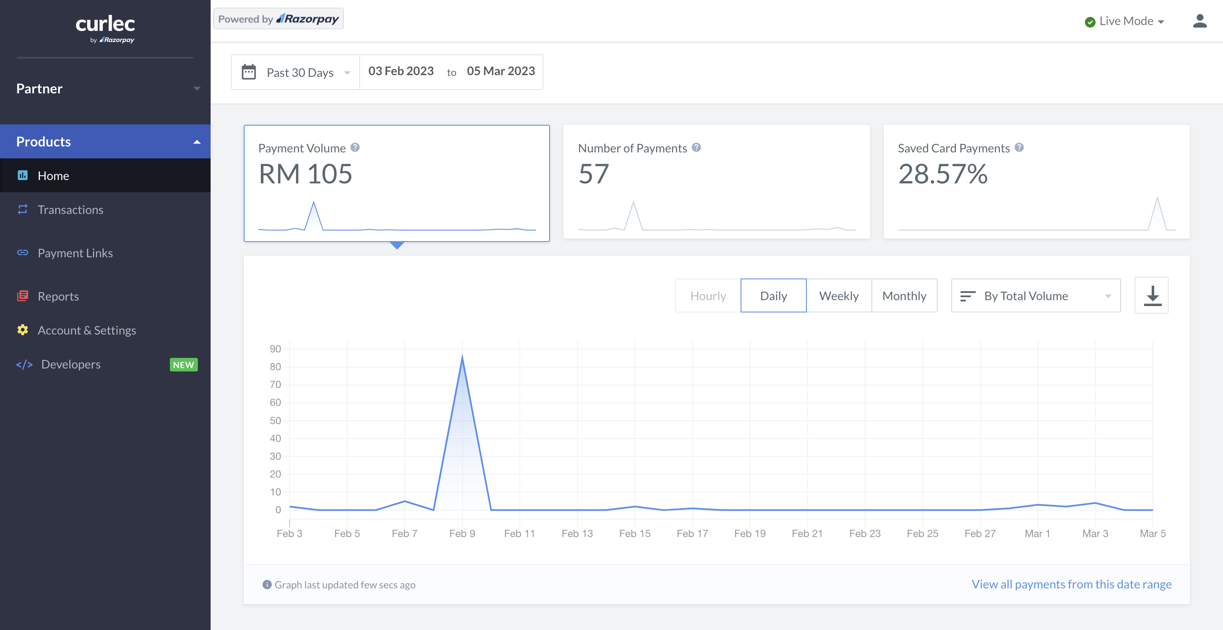Open the user profile icon
The image size is (1223, 630).
(1200, 21)
